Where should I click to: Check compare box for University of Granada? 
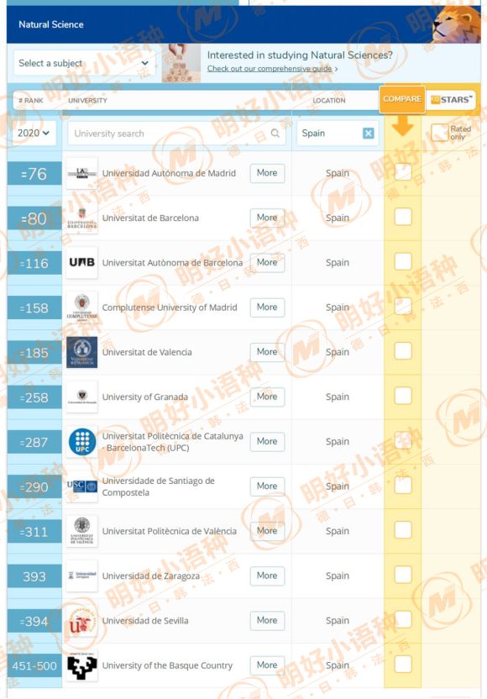pyautogui.click(x=403, y=396)
